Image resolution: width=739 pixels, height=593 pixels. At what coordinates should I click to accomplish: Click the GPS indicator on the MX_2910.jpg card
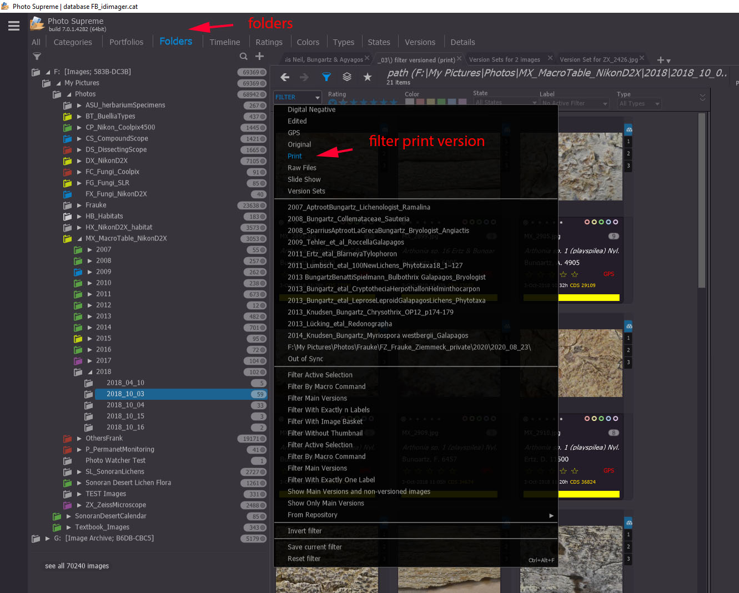tap(609, 471)
